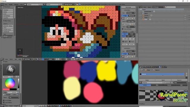Click the Translate button
This screenshot has width=190, height=107.
[x=8, y=10]
